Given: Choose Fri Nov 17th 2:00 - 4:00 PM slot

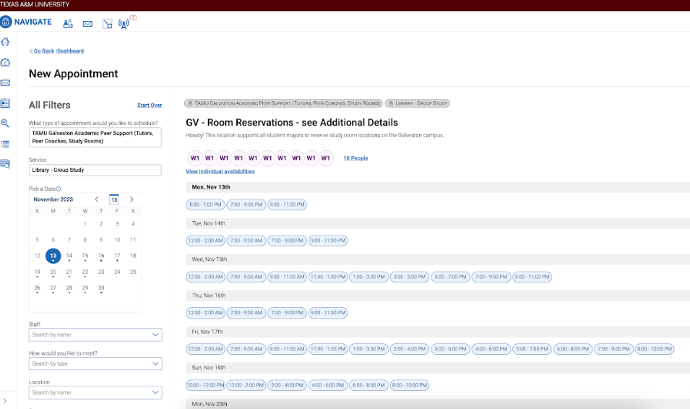Looking at the screenshot, I should [x=410, y=349].
